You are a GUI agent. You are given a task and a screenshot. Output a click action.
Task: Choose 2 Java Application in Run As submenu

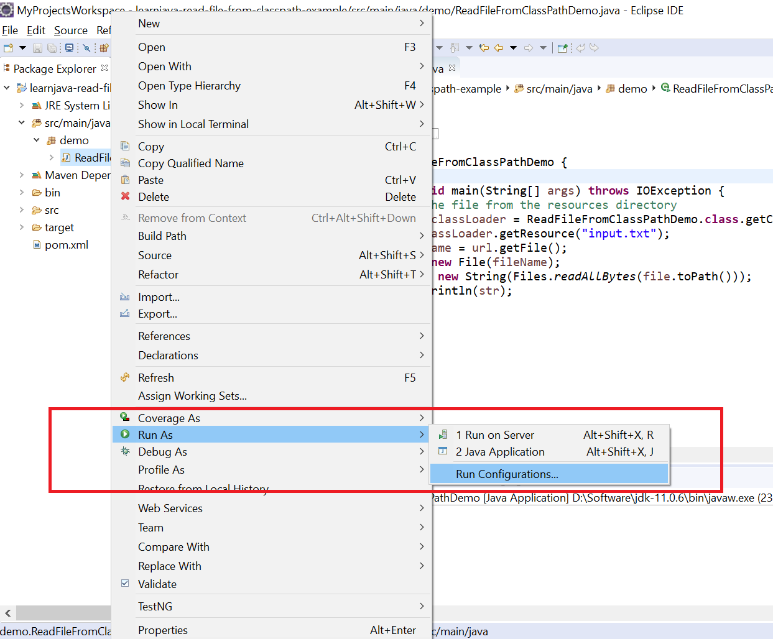click(500, 452)
